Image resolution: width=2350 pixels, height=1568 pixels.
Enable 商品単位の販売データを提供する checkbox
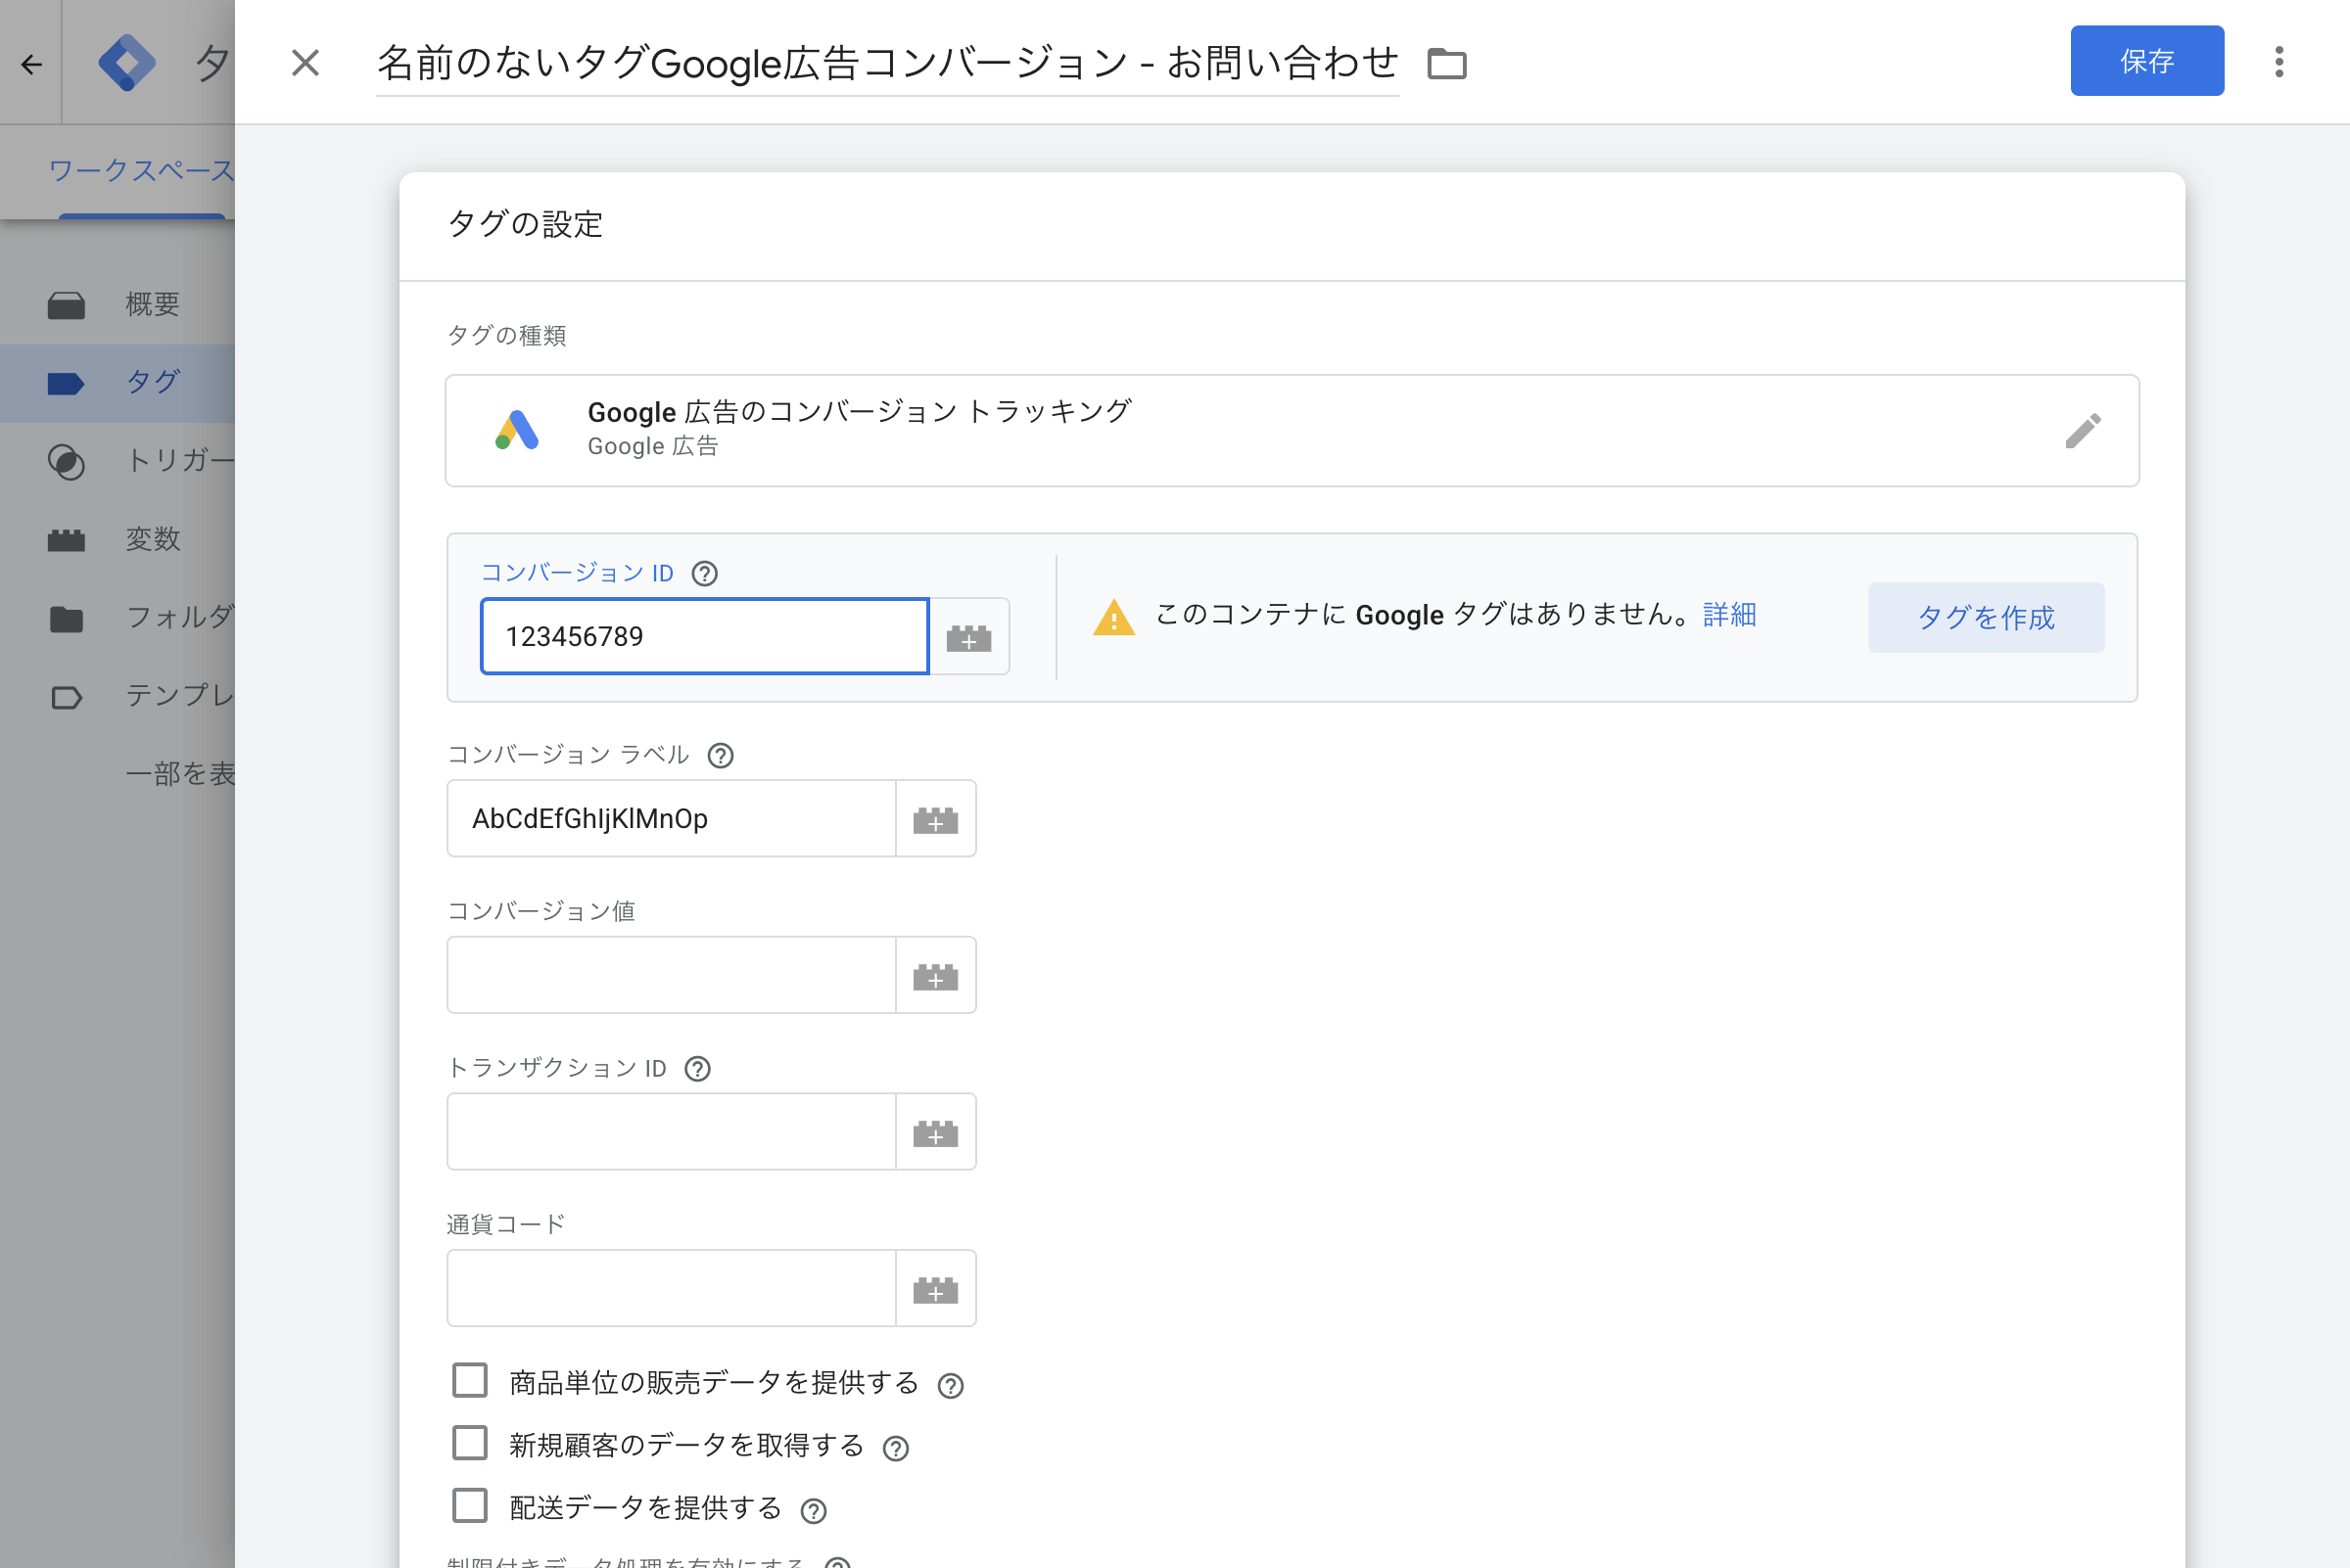470,1380
